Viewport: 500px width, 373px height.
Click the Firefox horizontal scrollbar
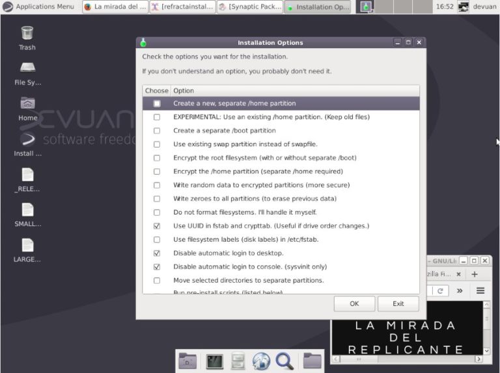click(403, 359)
